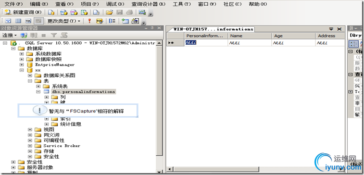Click the Add Group By icon
364x175 pixels.
pos(113,21)
